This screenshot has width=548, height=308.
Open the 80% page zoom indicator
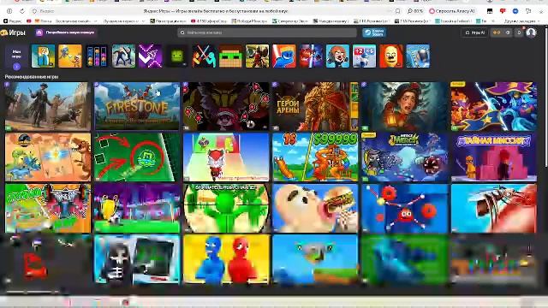[x=415, y=11]
